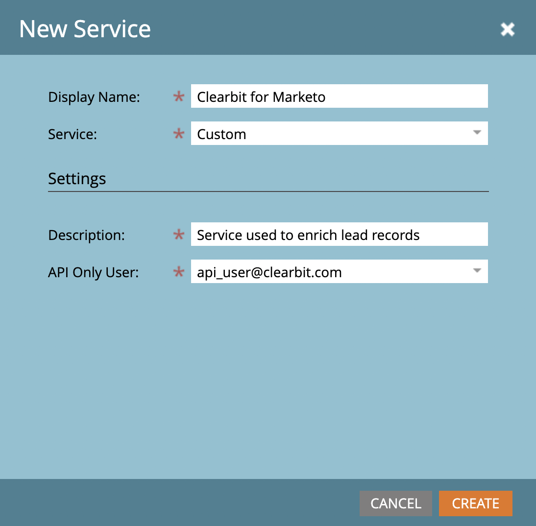Open the API Only User dropdown
This screenshot has height=526, width=536.
pyautogui.click(x=339, y=271)
